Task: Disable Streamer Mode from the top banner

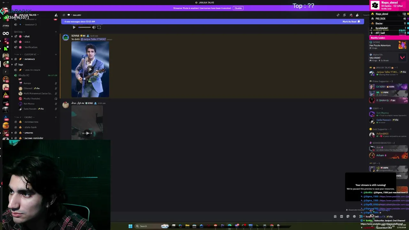Action: (x=238, y=8)
